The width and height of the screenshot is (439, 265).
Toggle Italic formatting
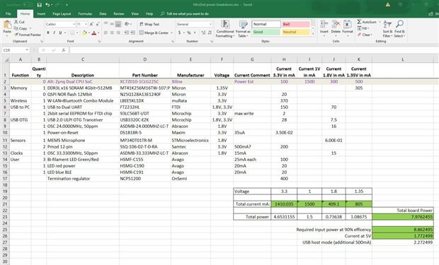coord(55,33)
